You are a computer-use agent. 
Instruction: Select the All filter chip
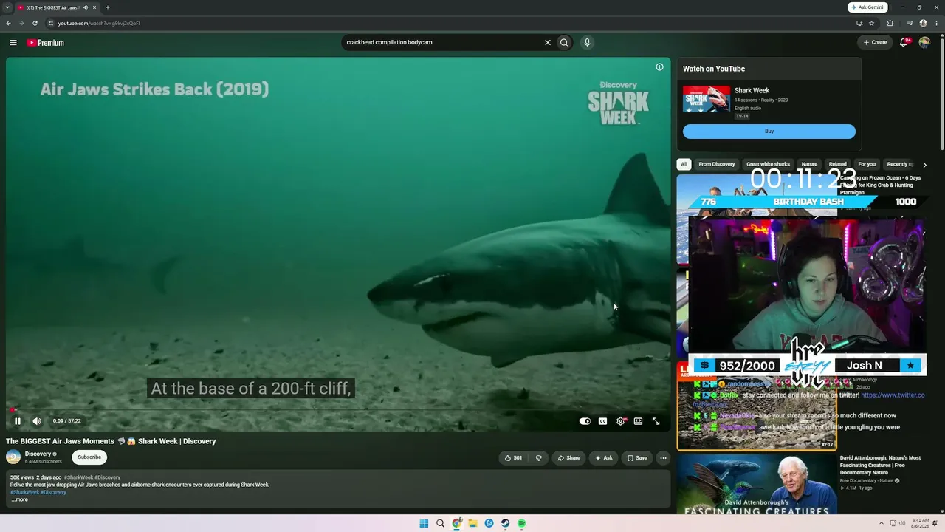tap(684, 164)
